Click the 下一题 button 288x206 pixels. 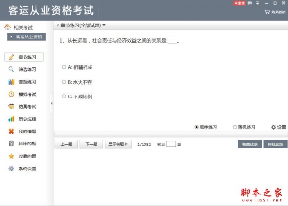pyautogui.click(x=91, y=144)
